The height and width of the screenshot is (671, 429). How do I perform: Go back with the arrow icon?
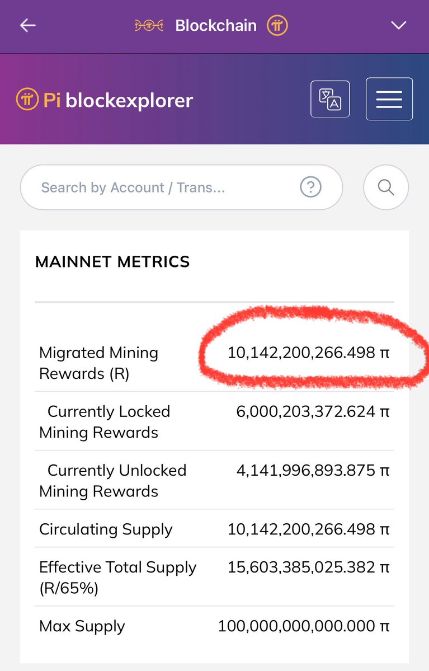[28, 26]
